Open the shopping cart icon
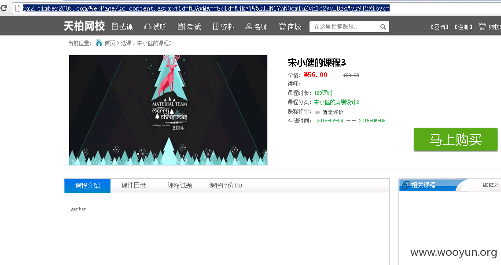 [x=482, y=26]
